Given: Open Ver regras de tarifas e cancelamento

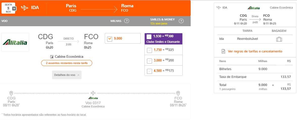Looking at the screenshot, I should (x=255, y=51).
